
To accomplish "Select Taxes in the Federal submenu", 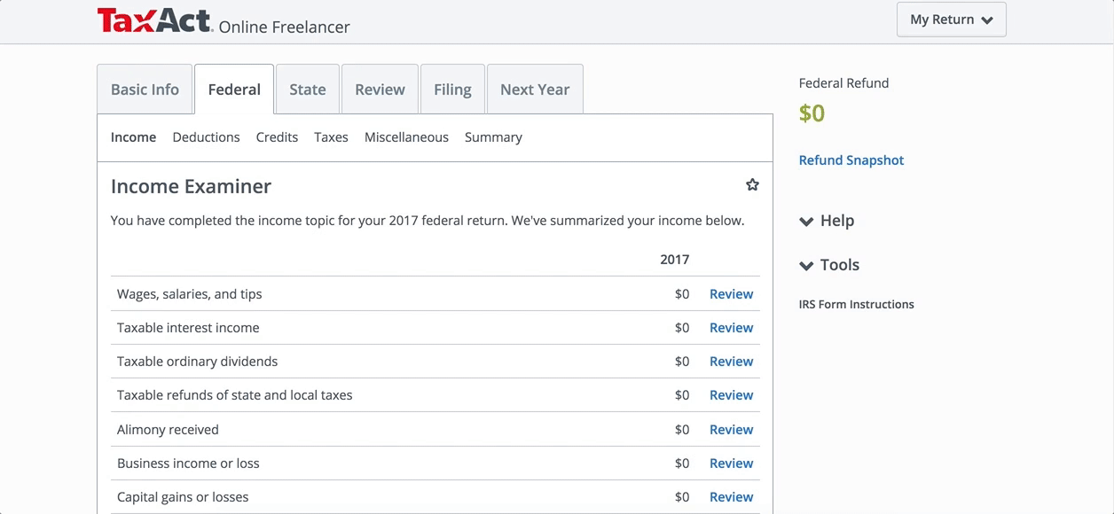I will pyautogui.click(x=331, y=137).
